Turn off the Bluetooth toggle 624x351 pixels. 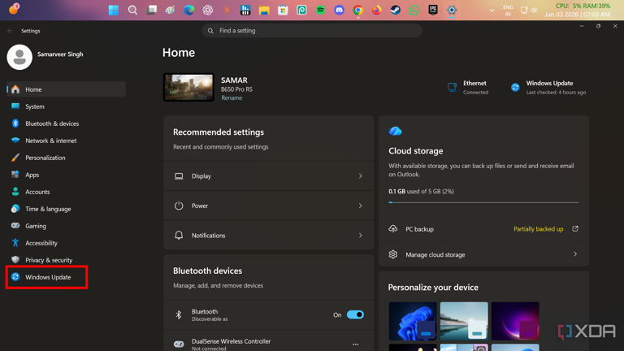click(355, 314)
